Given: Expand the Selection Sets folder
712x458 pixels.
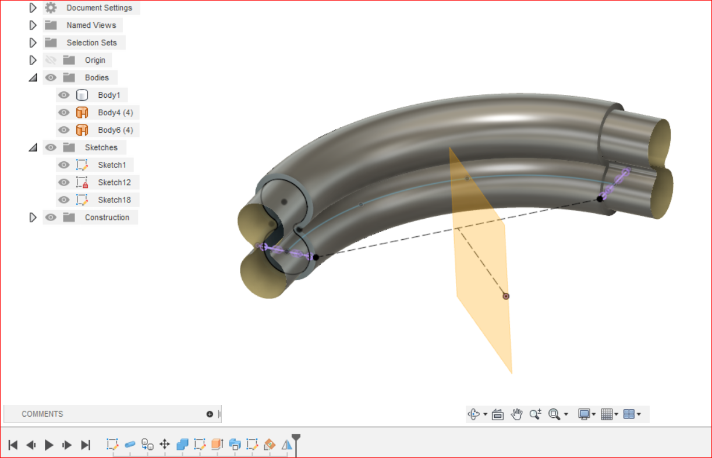Looking at the screenshot, I should [x=33, y=42].
